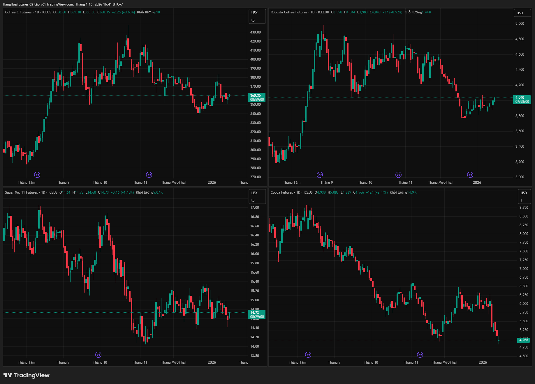The image size is (535, 384).
Task: Click the Robusta Coffee Futures chart title
Action: click(x=289, y=12)
